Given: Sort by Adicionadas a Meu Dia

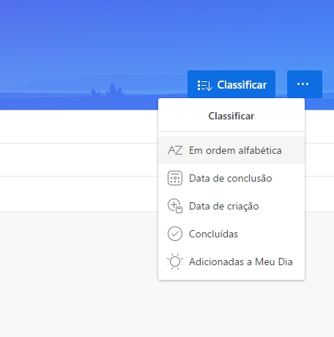Looking at the screenshot, I should click(x=231, y=262).
